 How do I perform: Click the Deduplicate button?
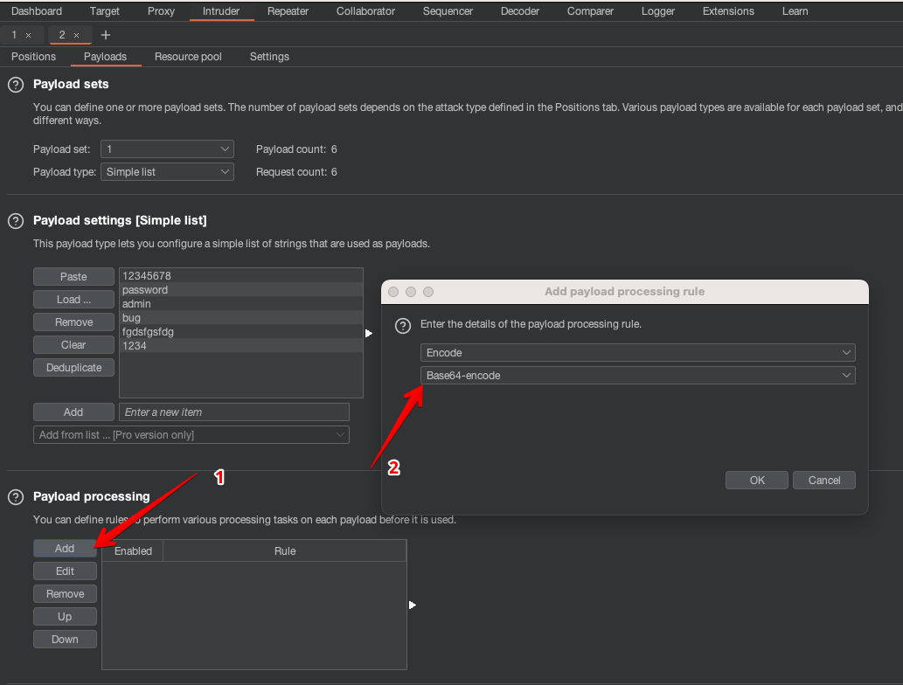(x=73, y=368)
